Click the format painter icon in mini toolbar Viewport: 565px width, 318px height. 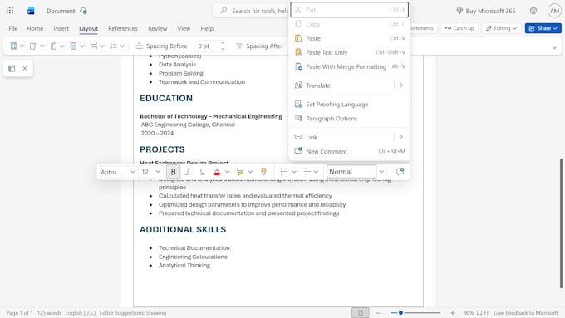tap(263, 172)
